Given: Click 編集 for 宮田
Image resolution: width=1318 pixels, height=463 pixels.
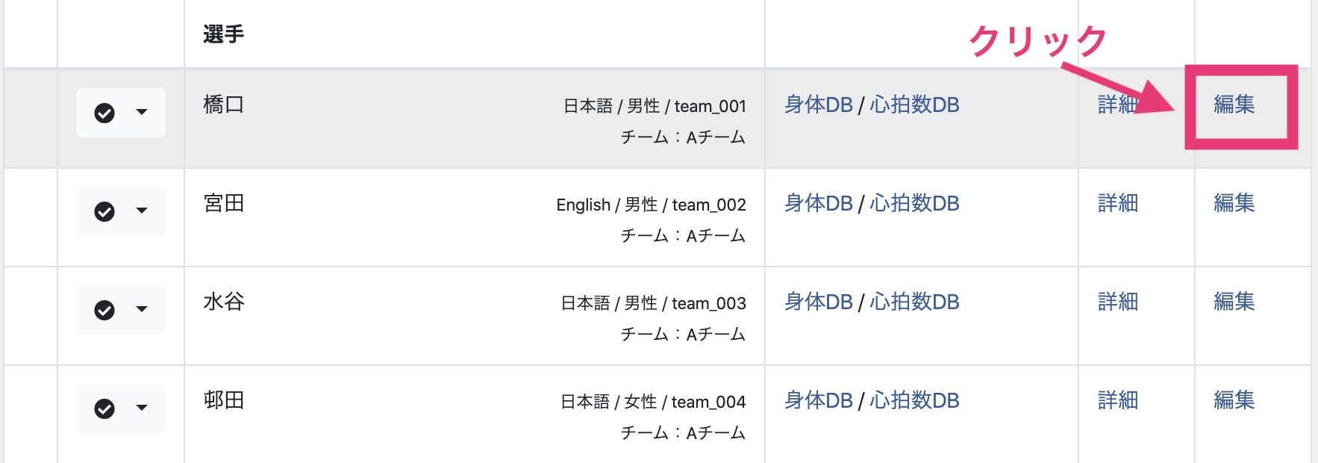Looking at the screenshot, I should 1234,203.
